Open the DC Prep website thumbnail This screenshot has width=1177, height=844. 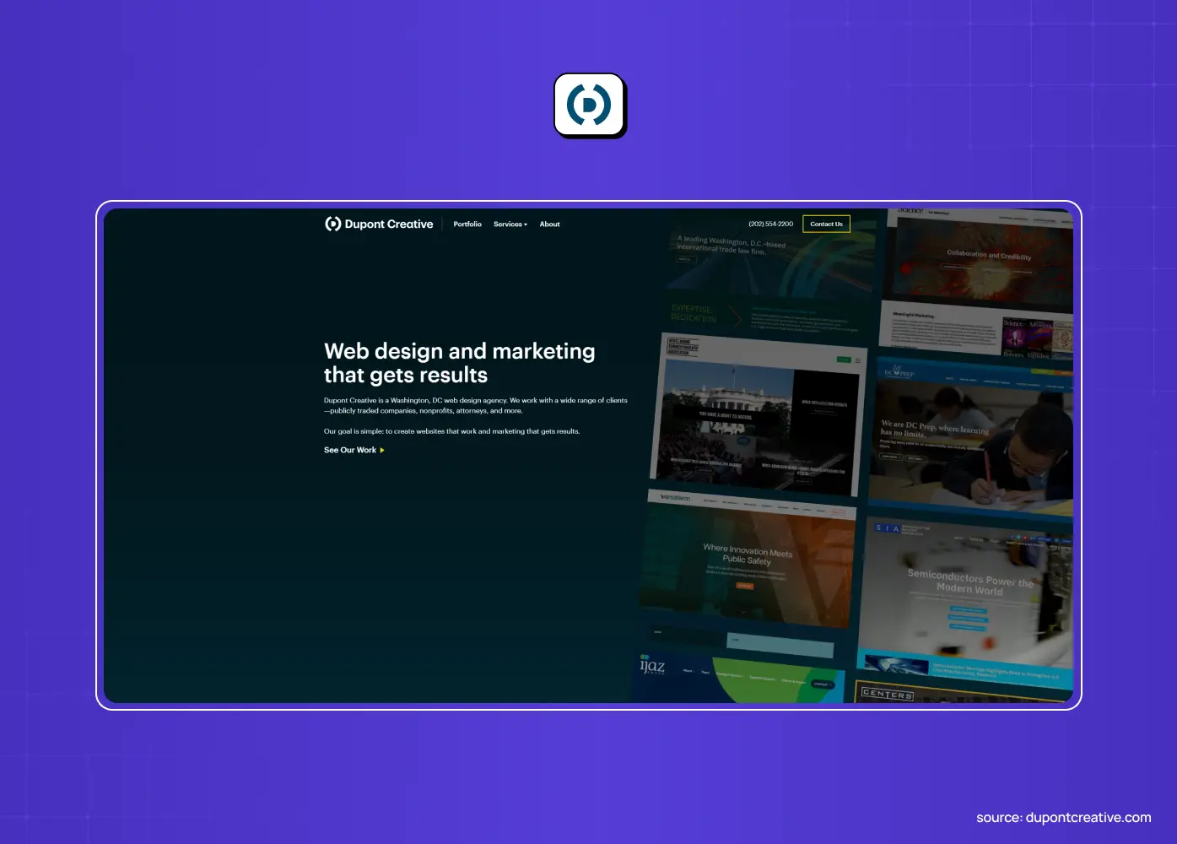[970, 436]
